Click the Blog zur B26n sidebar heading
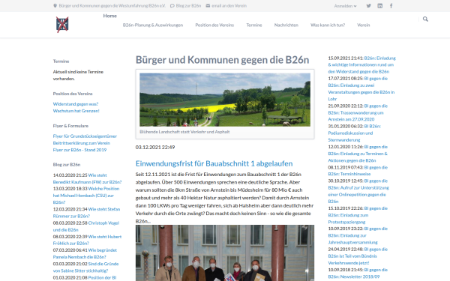Screen dimensions: 450x281 tap(67, 165)
